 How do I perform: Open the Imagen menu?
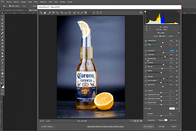pos(23,2)
